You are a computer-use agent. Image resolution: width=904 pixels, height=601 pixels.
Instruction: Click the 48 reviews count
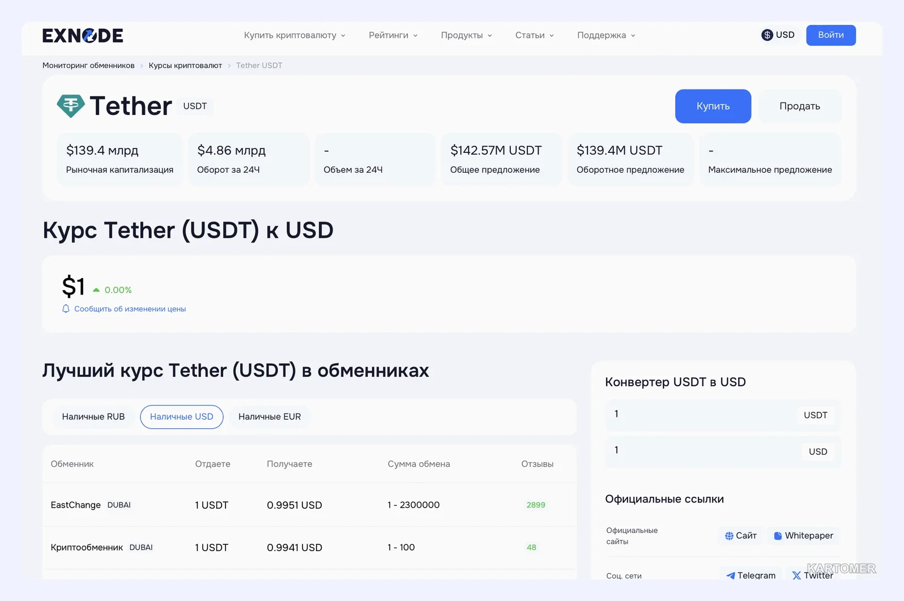click(531, 548)
